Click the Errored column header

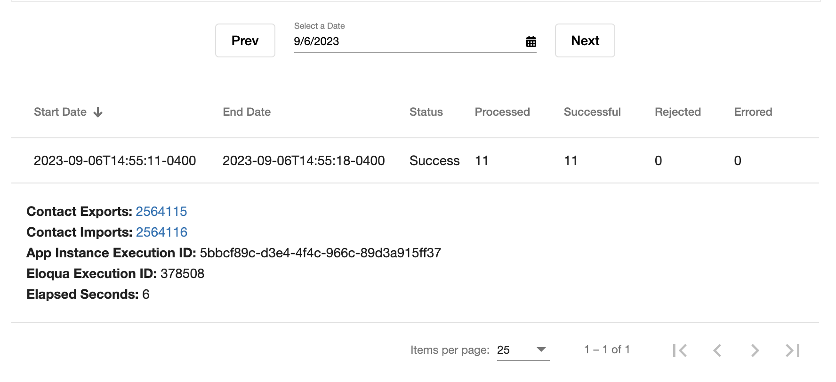(753, 112)
